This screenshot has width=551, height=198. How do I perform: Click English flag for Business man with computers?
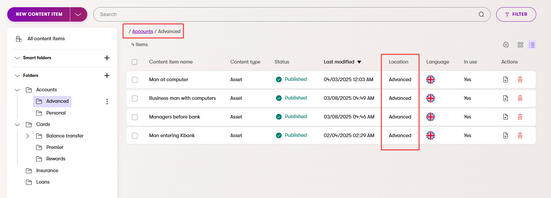(x=431, y=98)
